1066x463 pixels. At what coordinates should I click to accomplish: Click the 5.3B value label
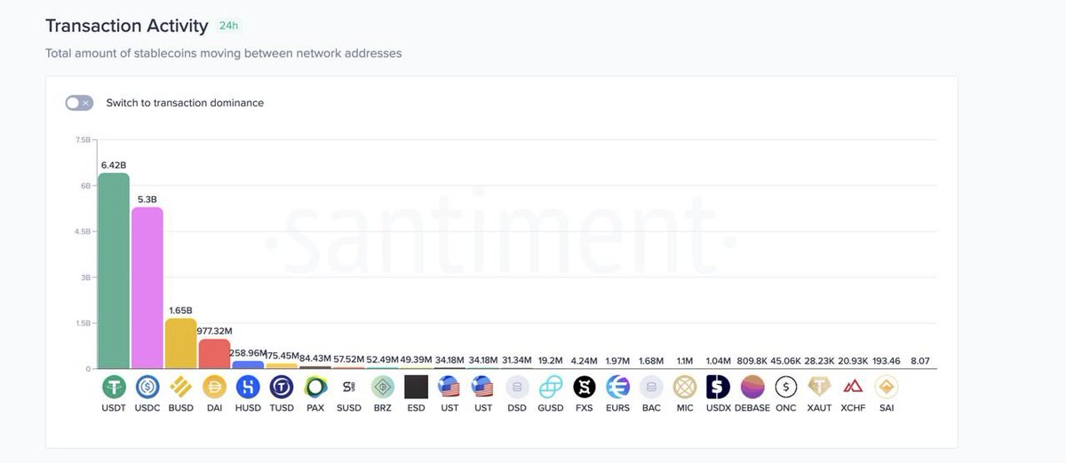(x=147, y=199)
